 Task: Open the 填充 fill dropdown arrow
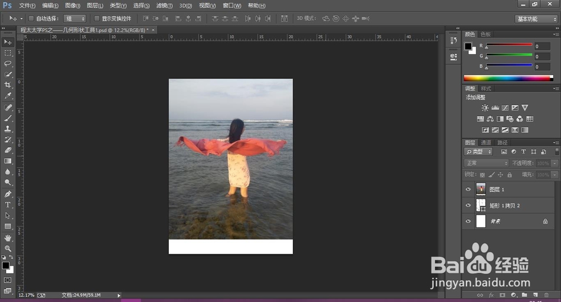click(555, 175)
